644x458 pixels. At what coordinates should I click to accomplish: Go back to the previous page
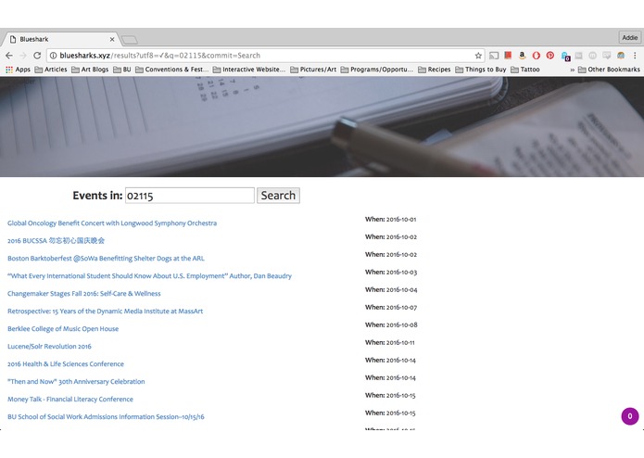[9, 56]
